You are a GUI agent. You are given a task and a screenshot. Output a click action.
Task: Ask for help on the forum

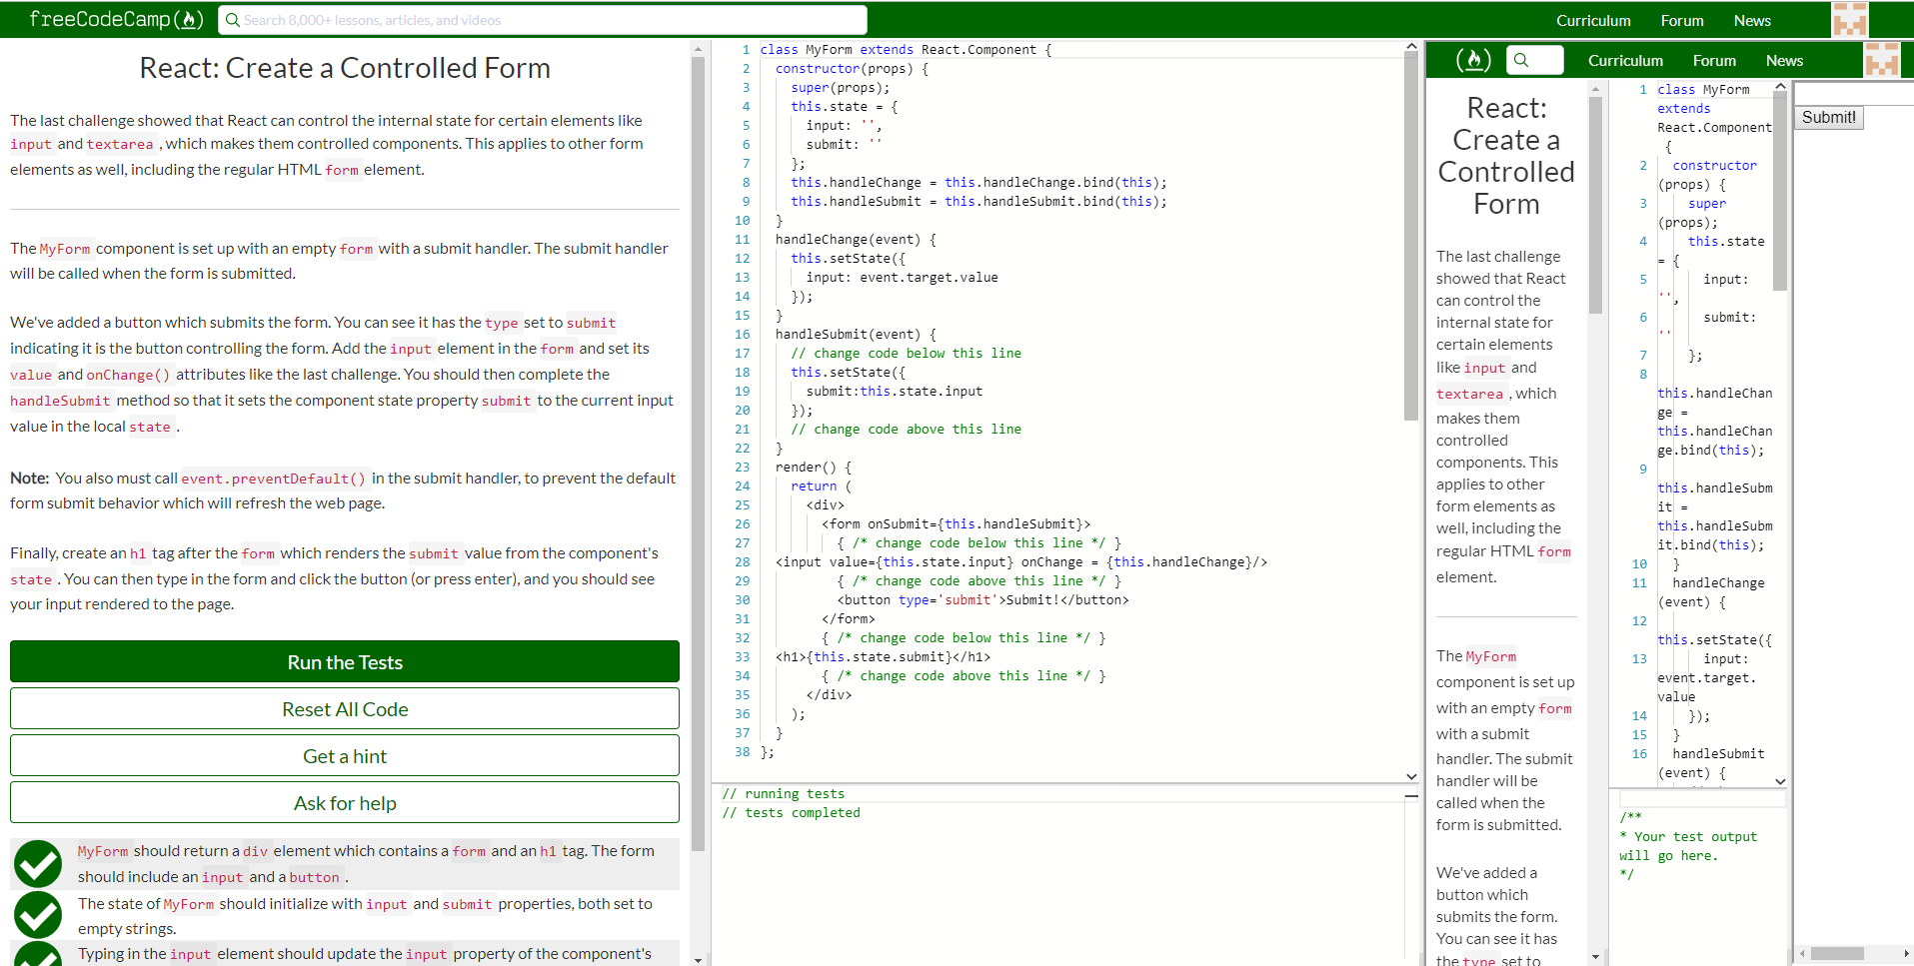click(344, 802)
